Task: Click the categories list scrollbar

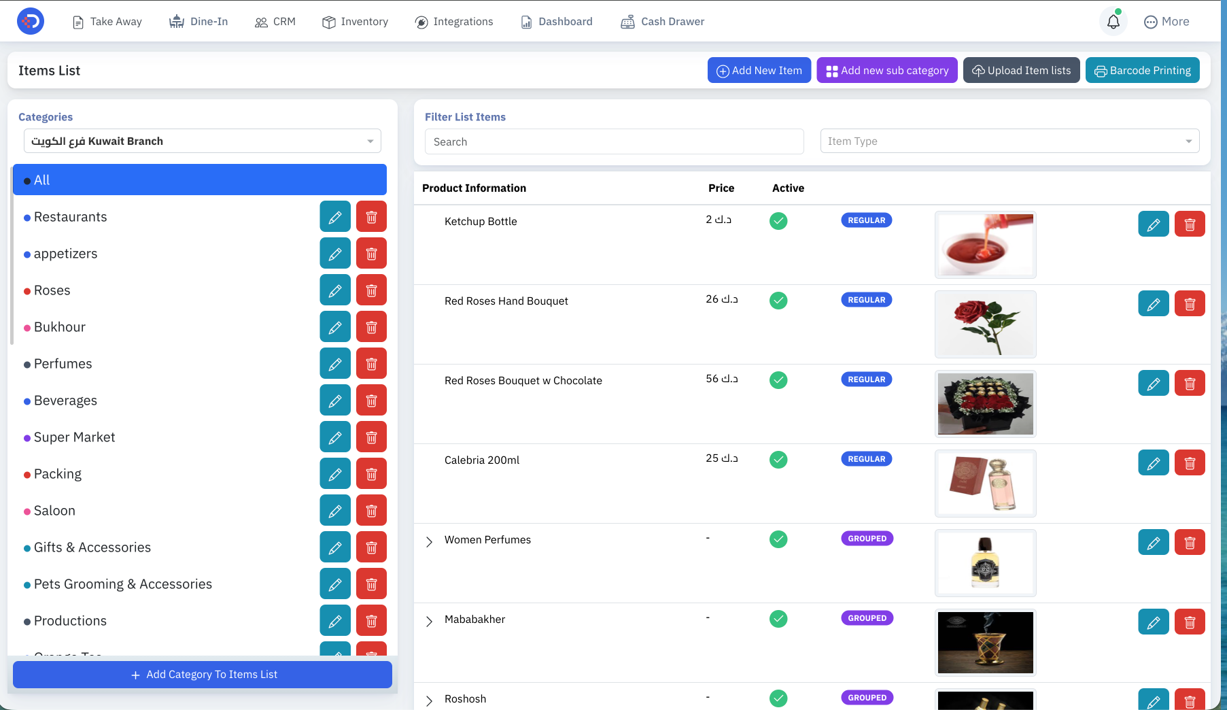Action: pos(12,255)
